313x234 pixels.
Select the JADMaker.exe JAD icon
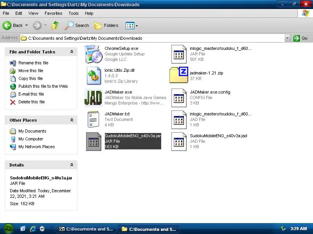click(x=94, y=98)
